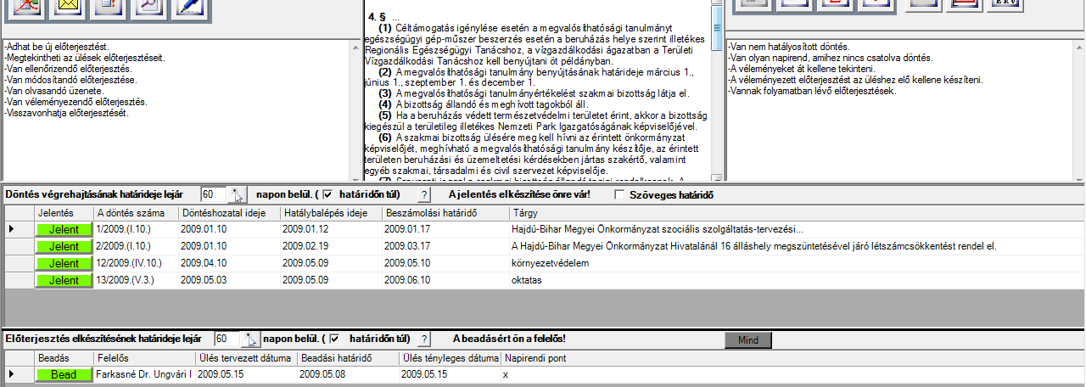
Task: Click the days stepper for decision deadline
Action: tap(238, 195)
